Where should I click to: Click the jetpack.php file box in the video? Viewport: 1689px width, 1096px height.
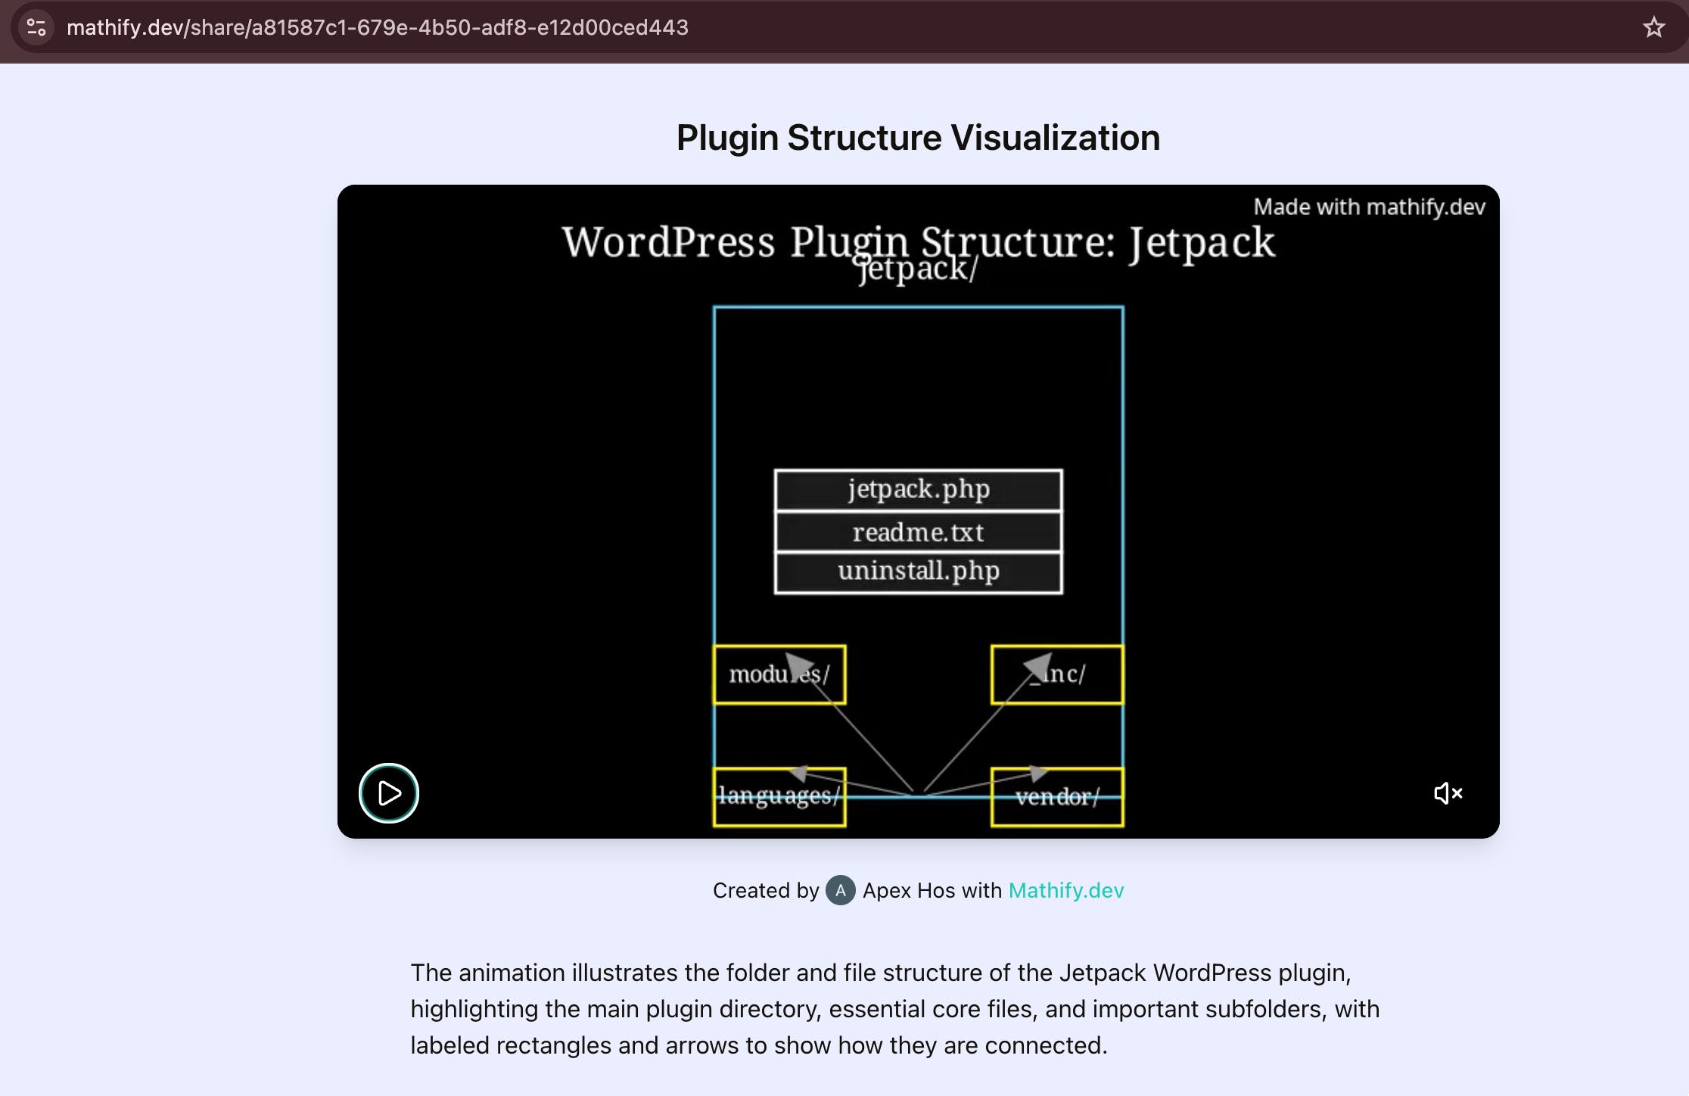click(x=918, y=489)
